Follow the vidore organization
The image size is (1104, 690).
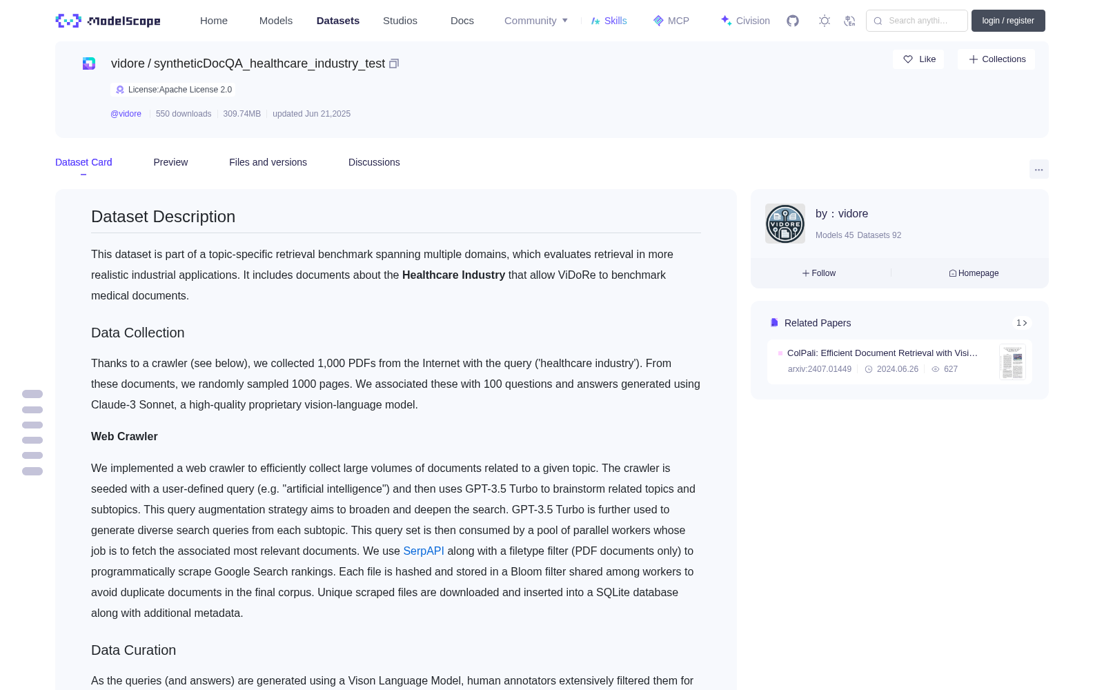(x=819, y=273)
